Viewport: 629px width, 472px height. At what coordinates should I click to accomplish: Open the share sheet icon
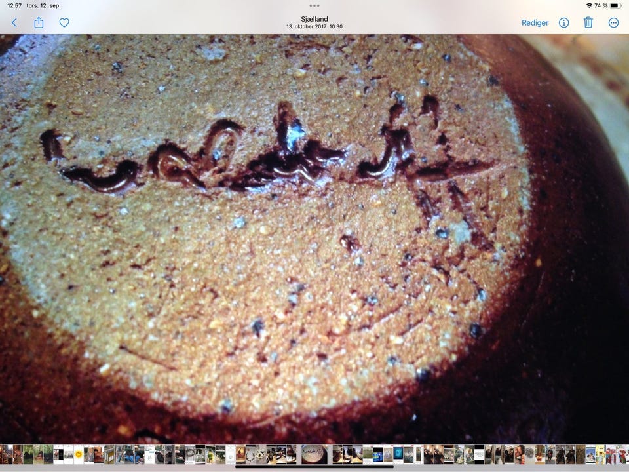(39, 22)
